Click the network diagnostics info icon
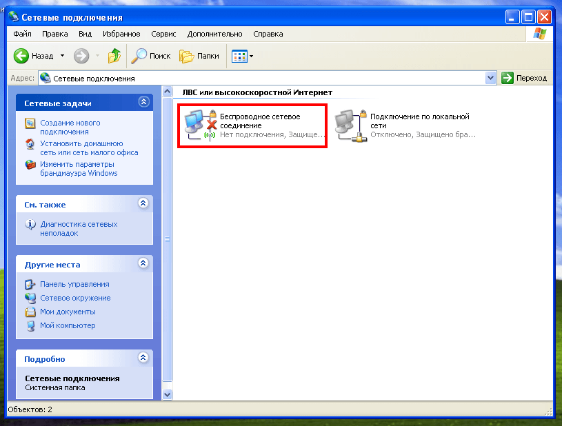Image resolution: width=562 pixels, height=426 pixels. tap(30, 224)
